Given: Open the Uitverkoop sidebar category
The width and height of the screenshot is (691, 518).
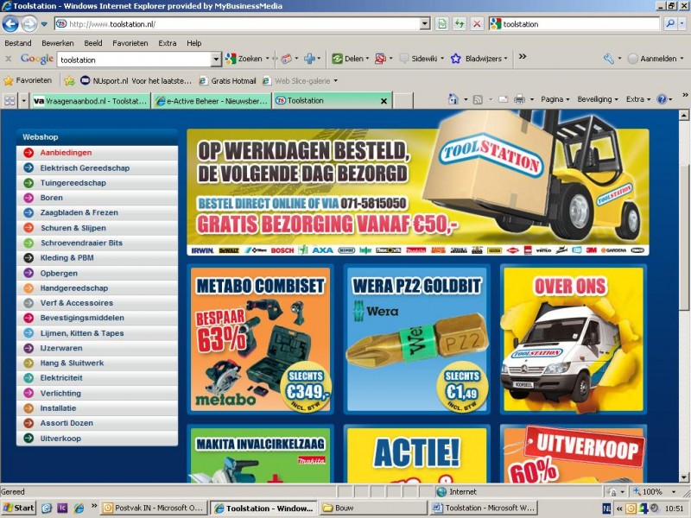Looking at the screenshot, I should [97, 439].
